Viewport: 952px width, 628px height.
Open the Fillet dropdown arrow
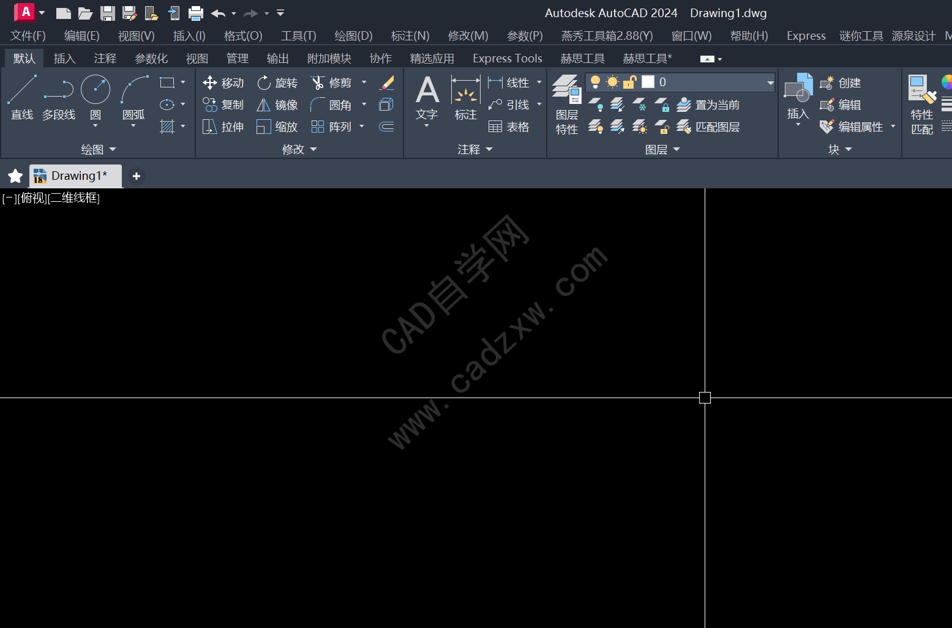364,105
